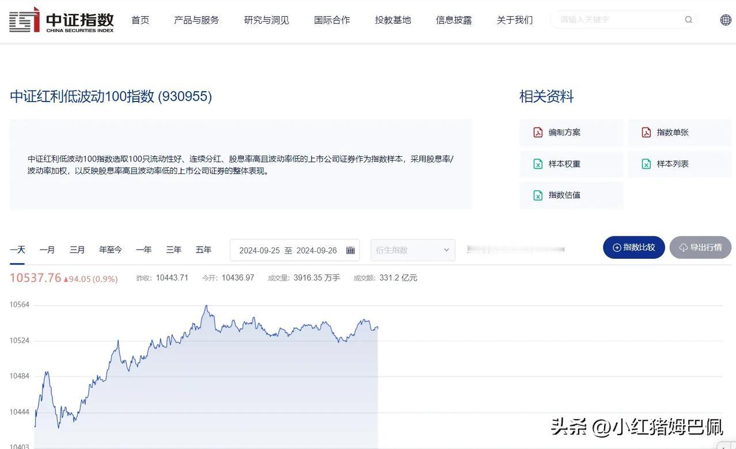Click the index value 10537.76

coord(35,278)
